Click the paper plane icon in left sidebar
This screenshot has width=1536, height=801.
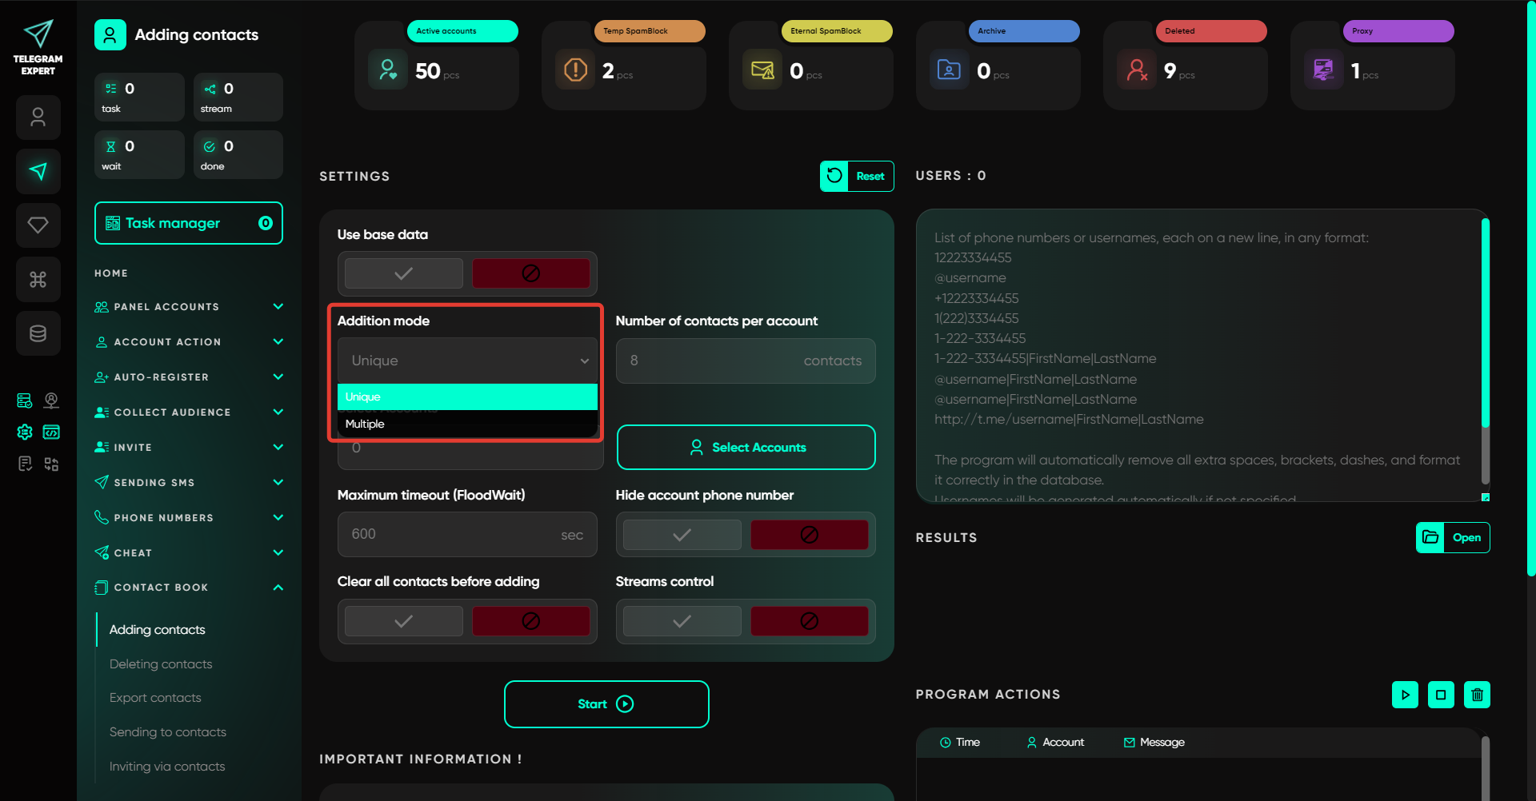(x=38, y=171)
